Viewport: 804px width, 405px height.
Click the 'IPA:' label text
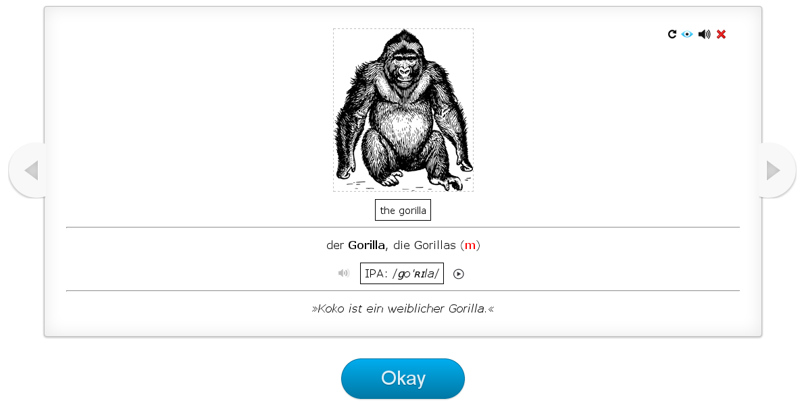[376, 273]
